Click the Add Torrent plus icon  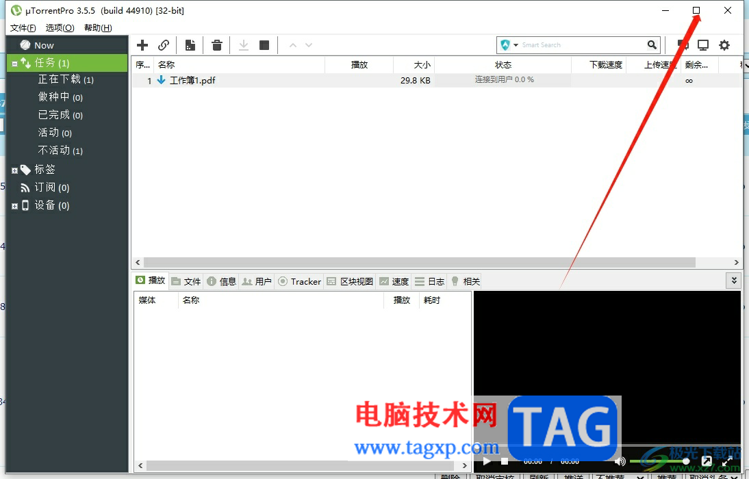142,45
